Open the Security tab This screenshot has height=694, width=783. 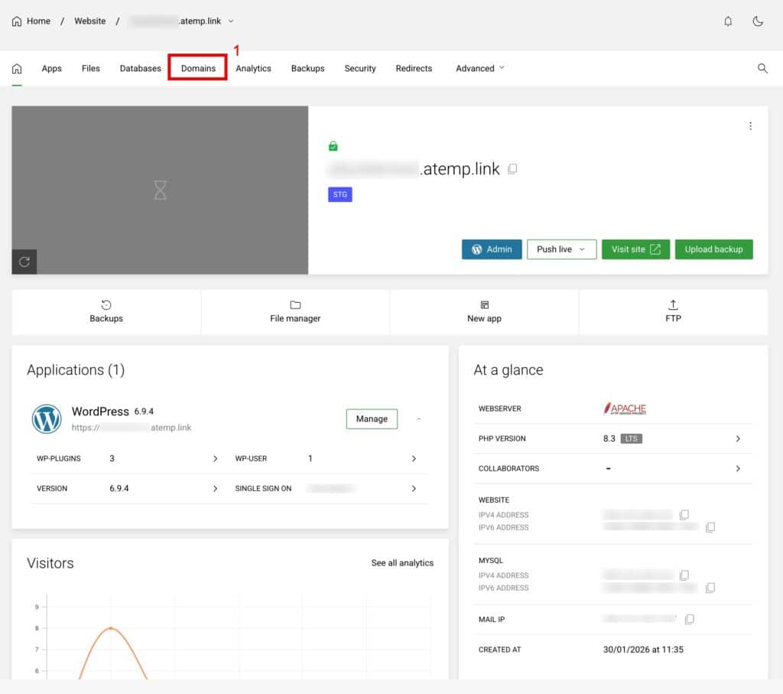[360, 68]
